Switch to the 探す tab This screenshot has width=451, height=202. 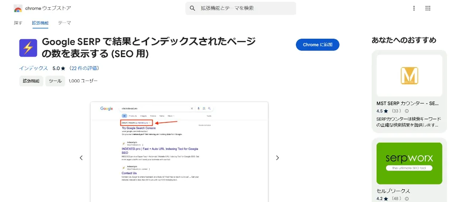pyautogui.click(x=18, y=23)
